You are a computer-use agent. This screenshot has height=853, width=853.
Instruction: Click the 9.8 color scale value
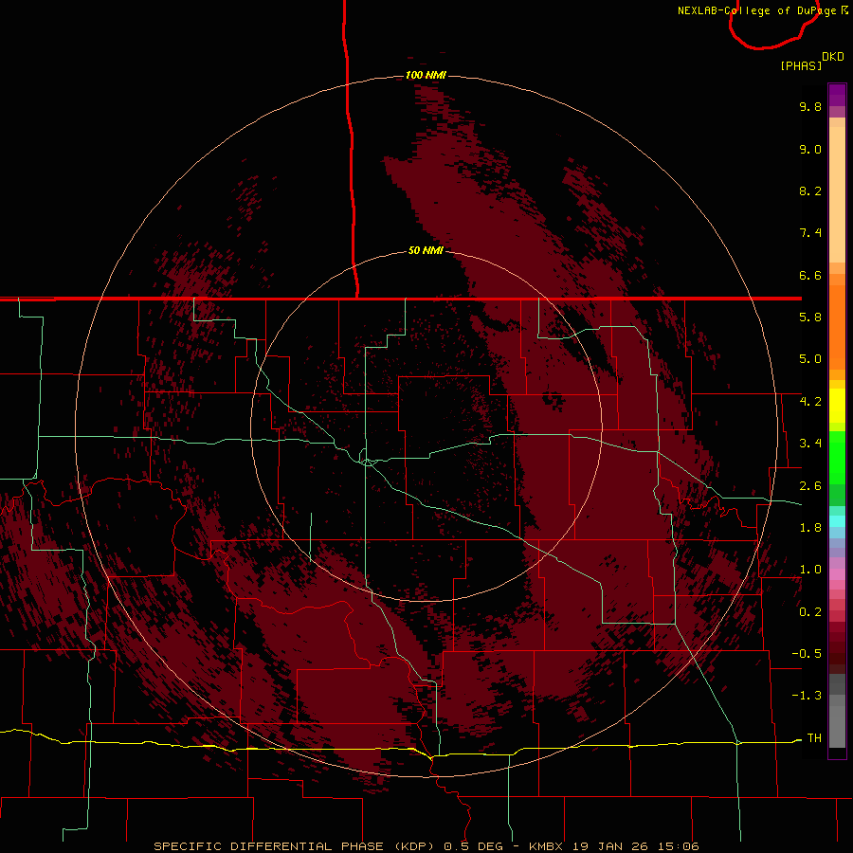pos(810,106)
